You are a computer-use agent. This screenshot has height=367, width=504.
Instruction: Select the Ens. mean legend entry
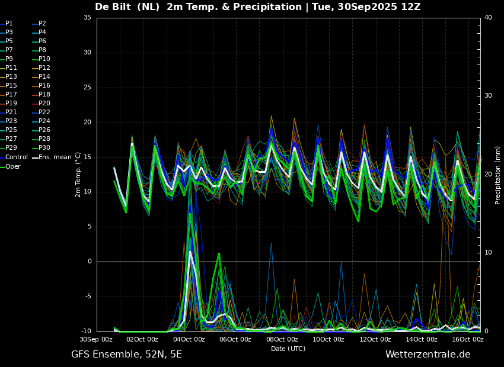(52, 157)
